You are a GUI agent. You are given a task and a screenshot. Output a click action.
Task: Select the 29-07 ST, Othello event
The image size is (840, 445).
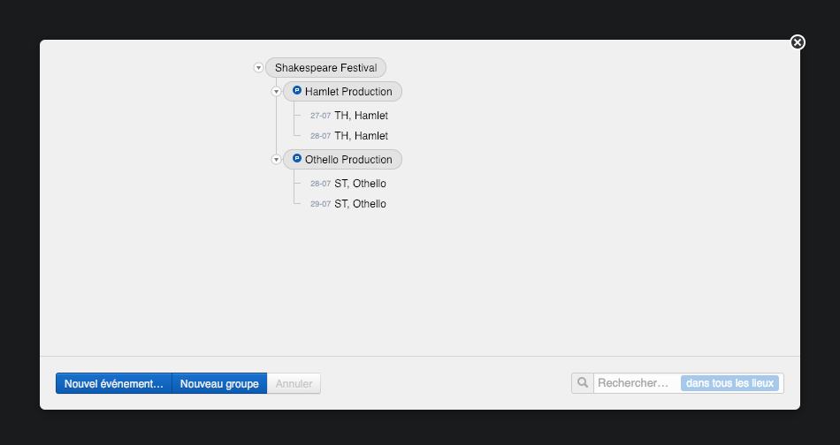point(360,204)
